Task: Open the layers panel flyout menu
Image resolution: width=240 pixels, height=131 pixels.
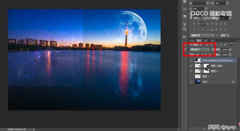Action: point(238,41)
